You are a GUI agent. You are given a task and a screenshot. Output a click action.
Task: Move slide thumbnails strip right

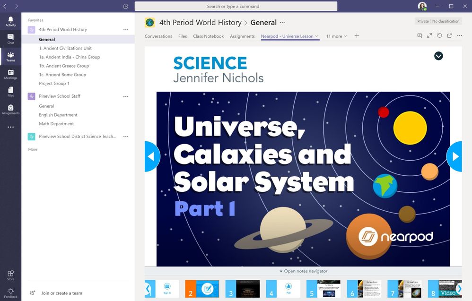click(x=459, y=289)
